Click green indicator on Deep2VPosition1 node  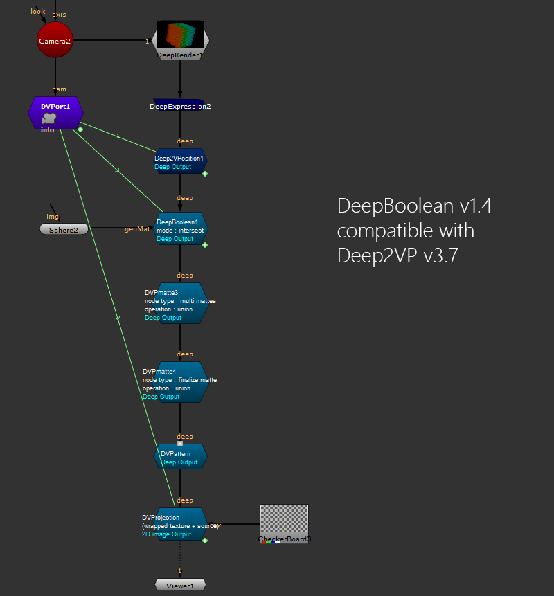click(x=205, y=174)
